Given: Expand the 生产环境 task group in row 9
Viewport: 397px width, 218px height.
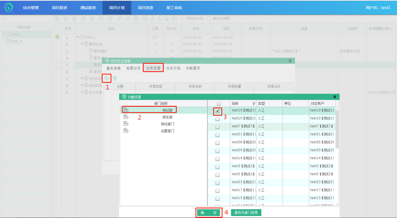Looking at the screenshot, I should click(82, 92).
